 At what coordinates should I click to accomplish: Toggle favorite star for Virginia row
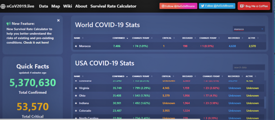(x=76, y=88)
